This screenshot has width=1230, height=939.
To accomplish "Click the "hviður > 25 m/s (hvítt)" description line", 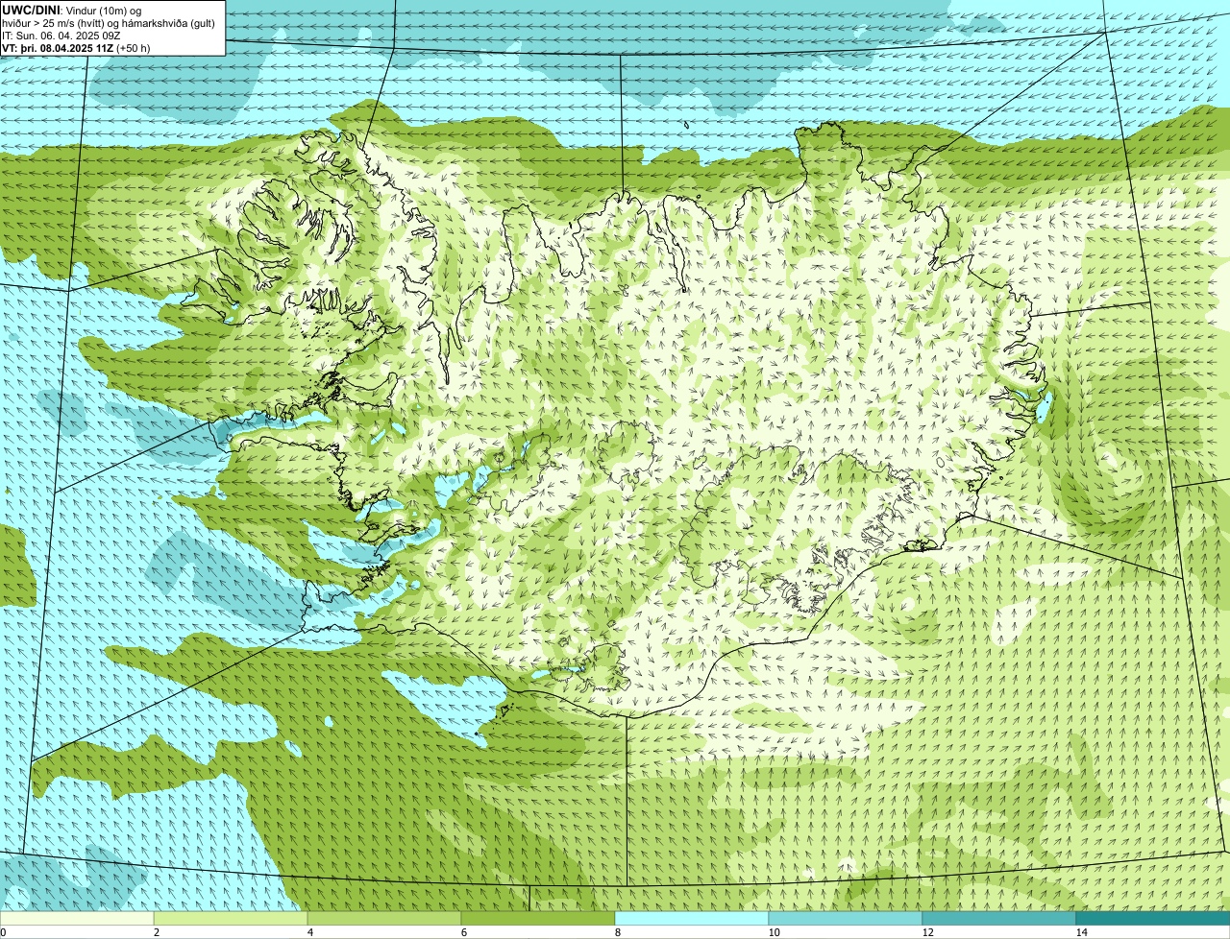I will tap(109, 22).
